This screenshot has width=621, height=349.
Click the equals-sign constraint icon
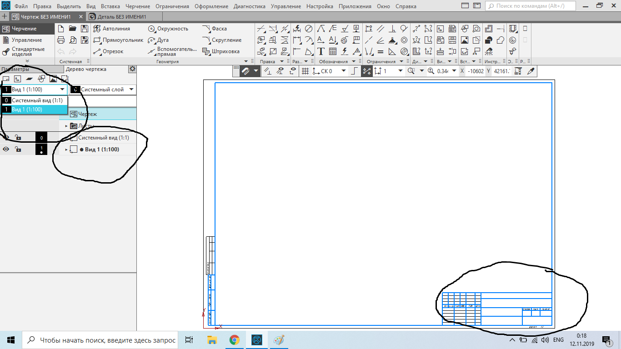381,51
